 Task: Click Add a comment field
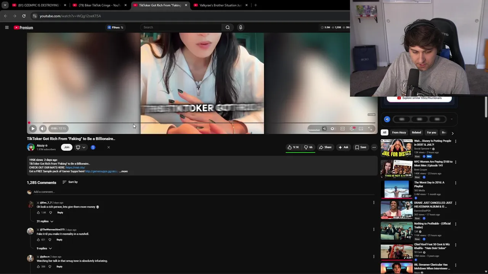coord(204,192)
